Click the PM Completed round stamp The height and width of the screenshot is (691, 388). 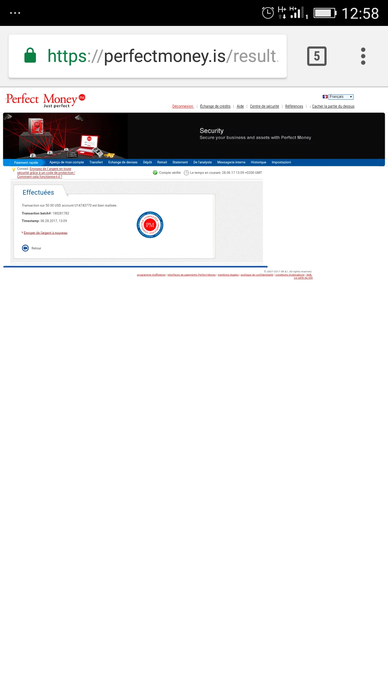pyautogui.click(x=150, y=225)
